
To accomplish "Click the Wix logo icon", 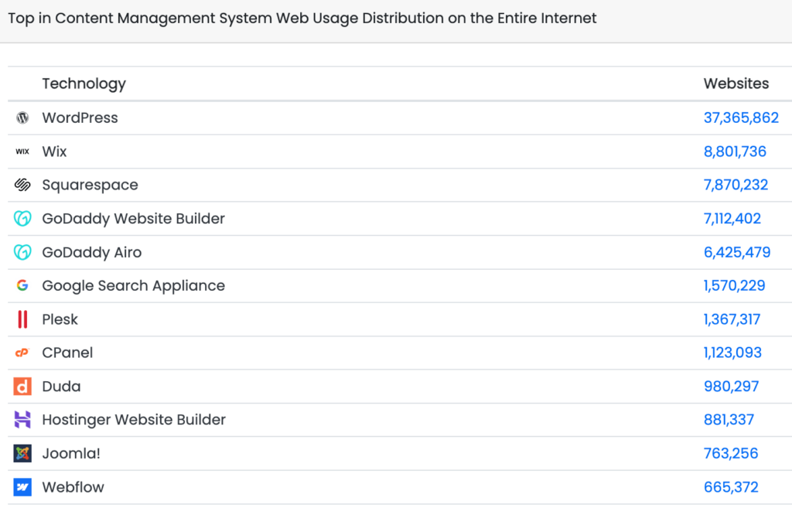I will coord(22,152).
